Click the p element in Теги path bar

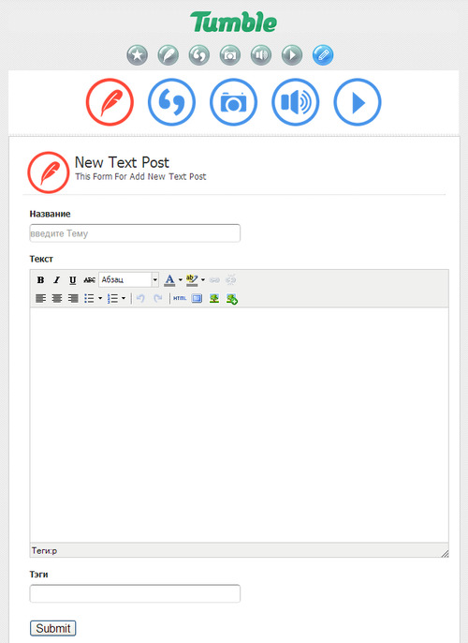[55, 551]
